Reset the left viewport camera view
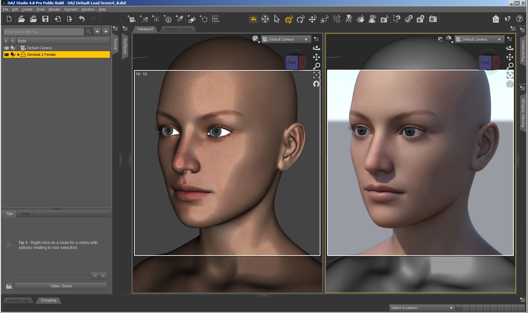 tap(316, 84)
